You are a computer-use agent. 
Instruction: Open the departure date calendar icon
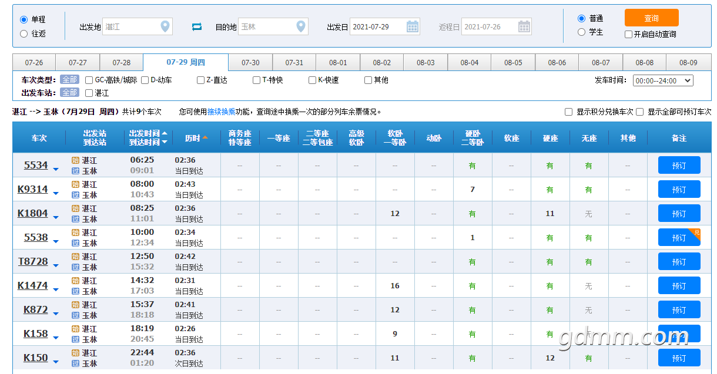[x=413, y=26]
